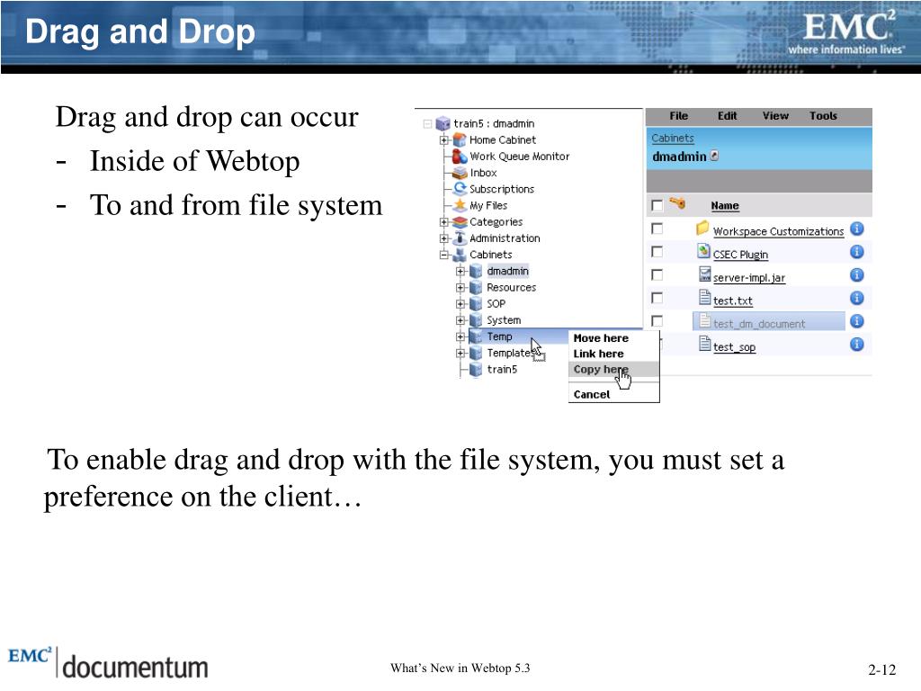This screenshot has height=691, width=921.
Task: Click the test.txt document icon
Action: 705,297
